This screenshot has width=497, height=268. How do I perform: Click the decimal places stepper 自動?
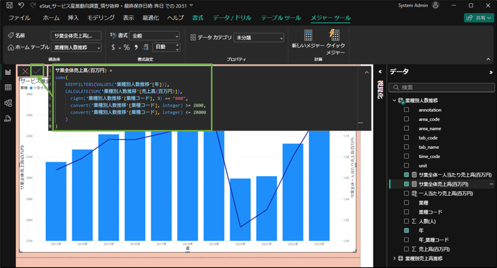(x=166, y=47)
